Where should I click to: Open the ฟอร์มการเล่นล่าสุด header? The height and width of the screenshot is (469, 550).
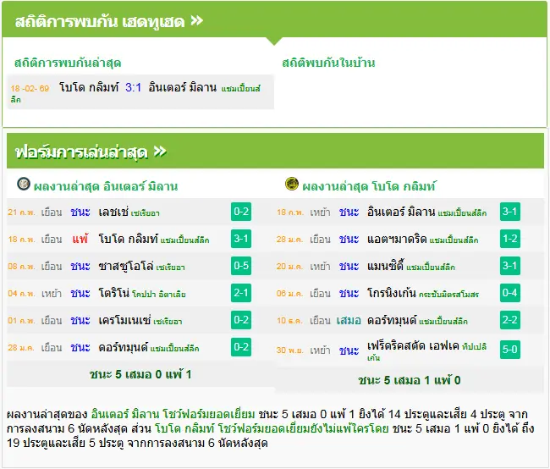(275, 151)
